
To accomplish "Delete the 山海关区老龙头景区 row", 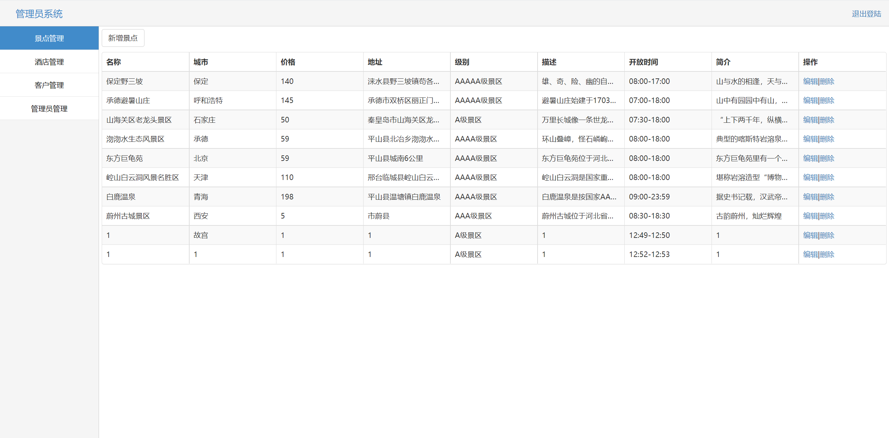I will (x=827, y=120).
